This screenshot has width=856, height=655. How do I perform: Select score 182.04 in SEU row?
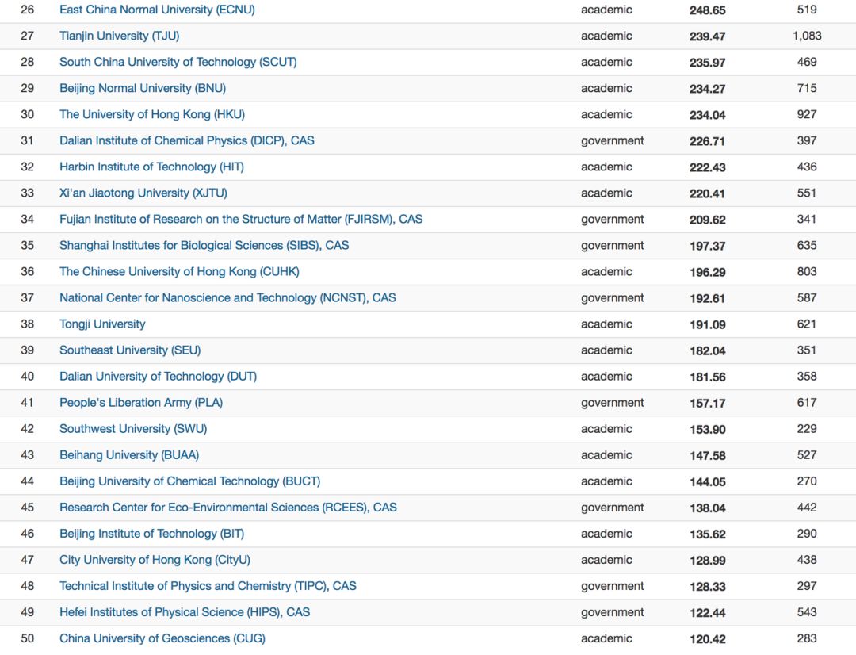tap(708, 351)
